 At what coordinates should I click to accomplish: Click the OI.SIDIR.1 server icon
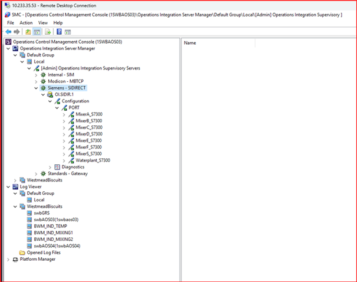pyautogui.click(x=50, y=94)
